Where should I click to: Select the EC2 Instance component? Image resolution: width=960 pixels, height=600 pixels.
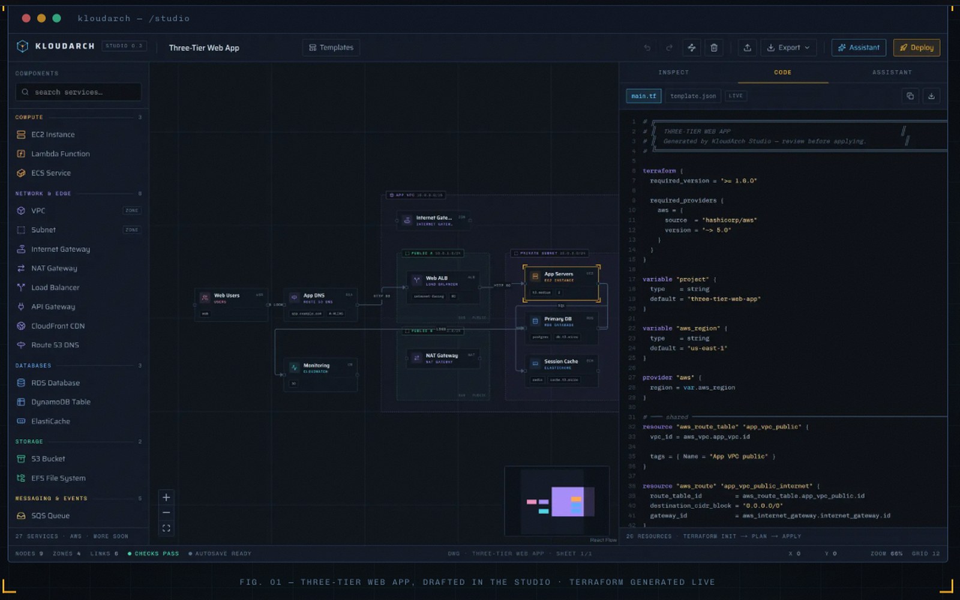coord(79,134)
